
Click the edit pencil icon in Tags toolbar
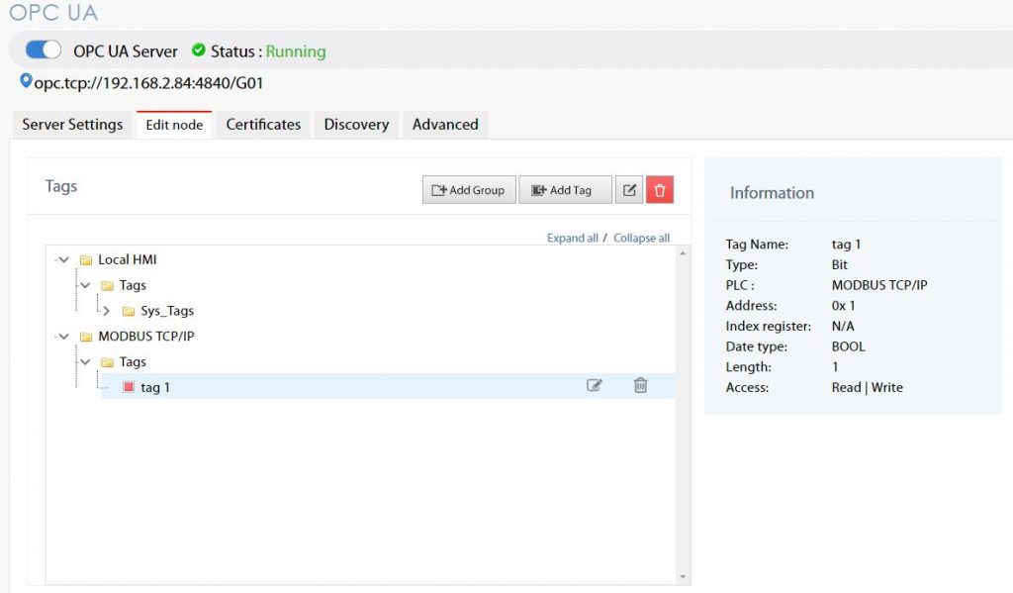click(x=629, y=190)
